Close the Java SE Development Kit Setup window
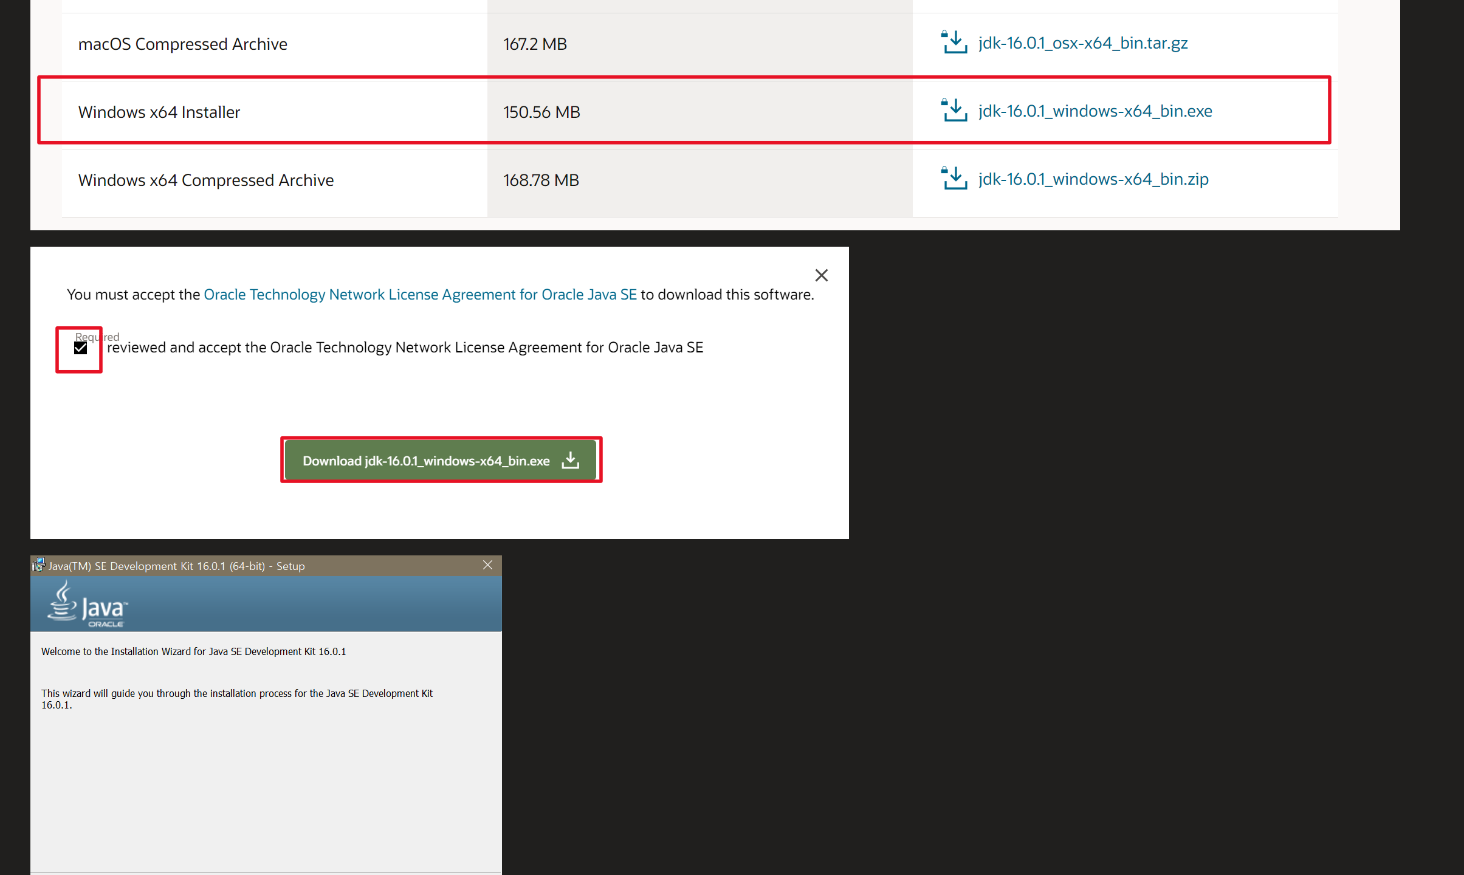 (x=487, y=565)
